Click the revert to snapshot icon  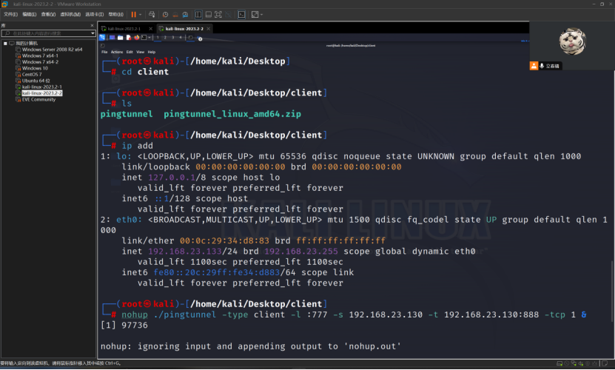(x=175, y=15)
